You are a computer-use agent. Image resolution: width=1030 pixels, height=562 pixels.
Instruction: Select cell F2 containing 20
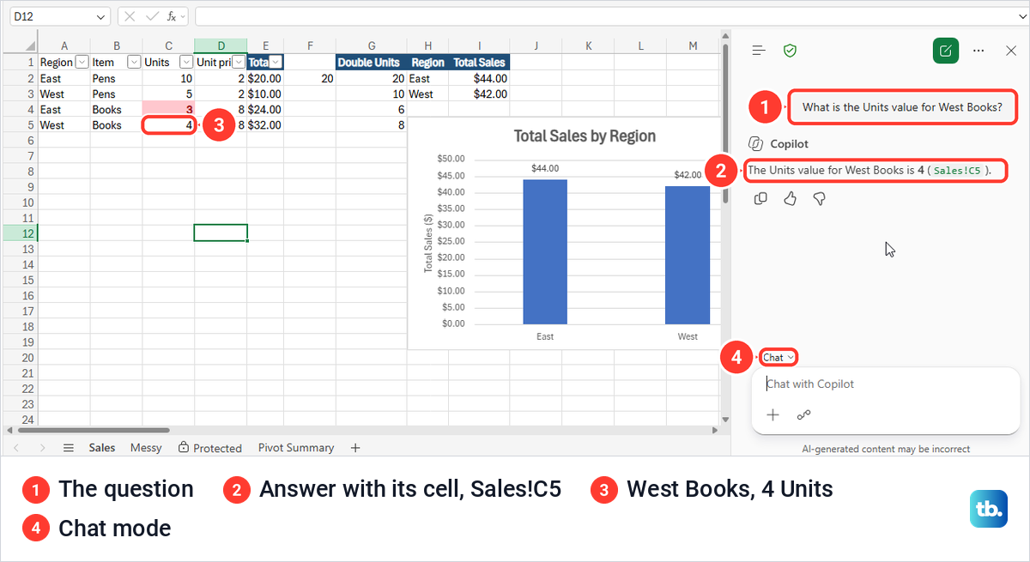click(310, 78)
